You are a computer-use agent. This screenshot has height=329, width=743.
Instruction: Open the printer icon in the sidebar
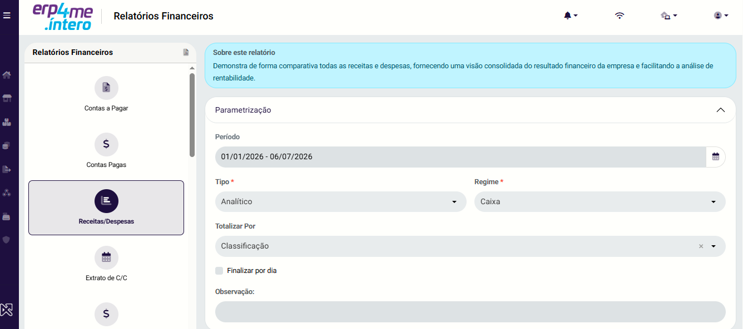click(7, 216)
